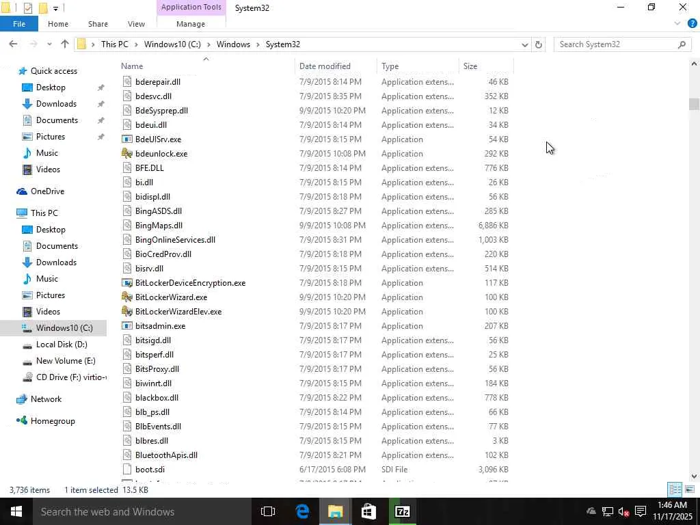
Task: Open the View ribbon tab
Action: coord(136,24)
